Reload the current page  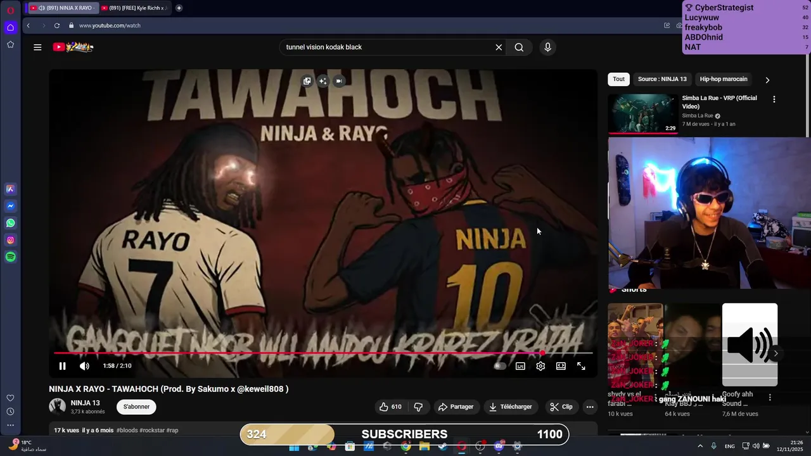pyautogui.click(x=56, y=25)
